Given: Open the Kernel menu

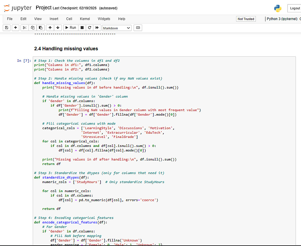Looking at the screenshot, I should (x=85, y=19).
